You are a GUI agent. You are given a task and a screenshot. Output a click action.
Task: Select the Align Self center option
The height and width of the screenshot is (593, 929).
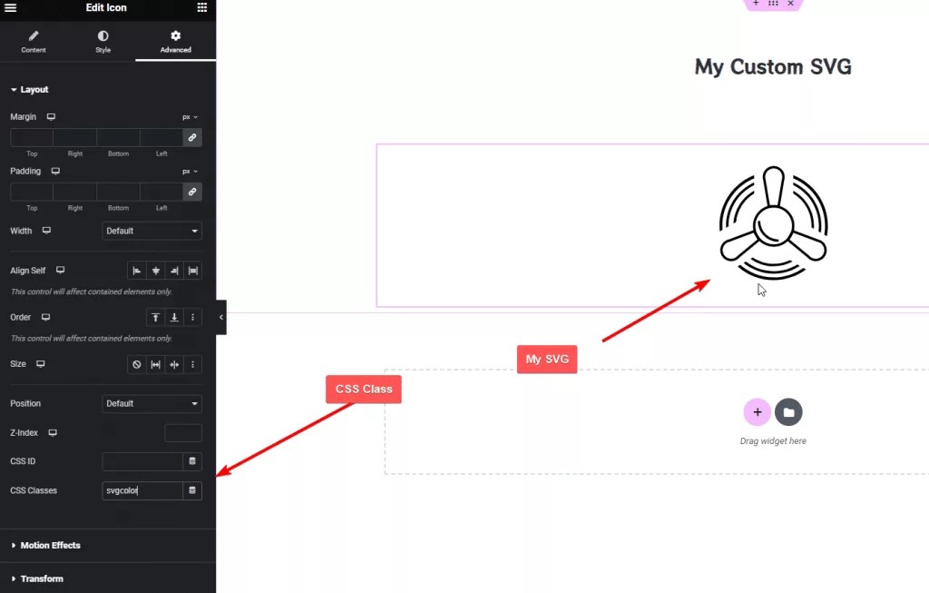pyautogui.click(x=154, y=270)
